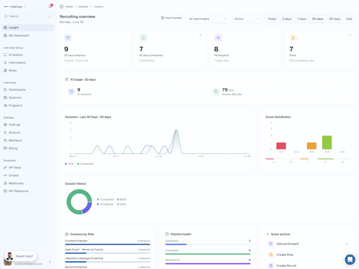359x269 pixels.
Task: Click the green 6–8 score bar
Action: [327, 142]
